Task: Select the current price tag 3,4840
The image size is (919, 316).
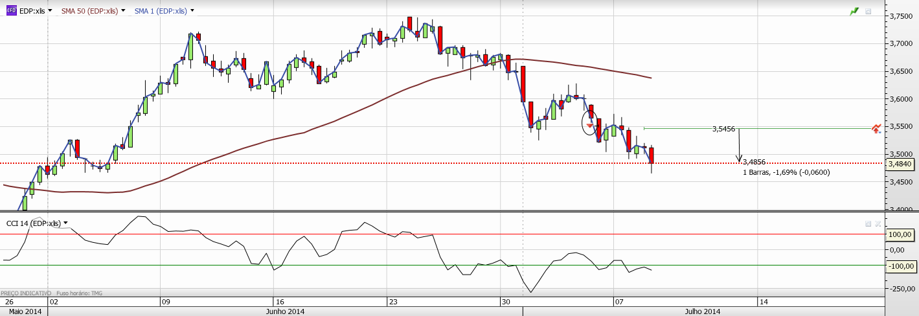Action: pyautogui.click(x=901, y=164)
